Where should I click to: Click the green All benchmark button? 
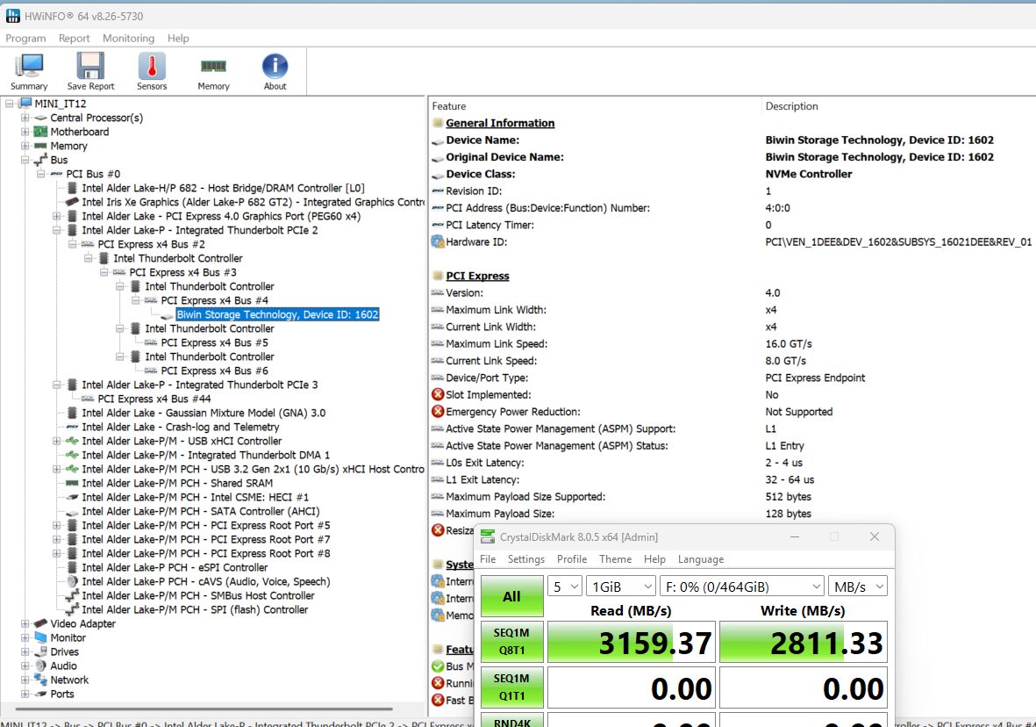(x=512, y=596)
